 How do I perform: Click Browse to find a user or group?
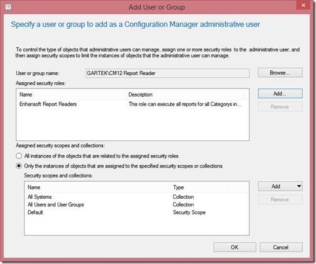pos(280,73)
